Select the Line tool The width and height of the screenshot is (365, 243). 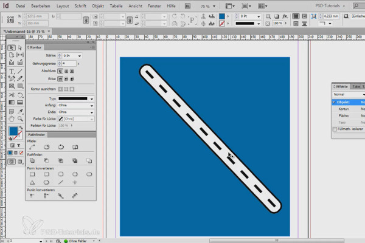click(x=20, y=72)
